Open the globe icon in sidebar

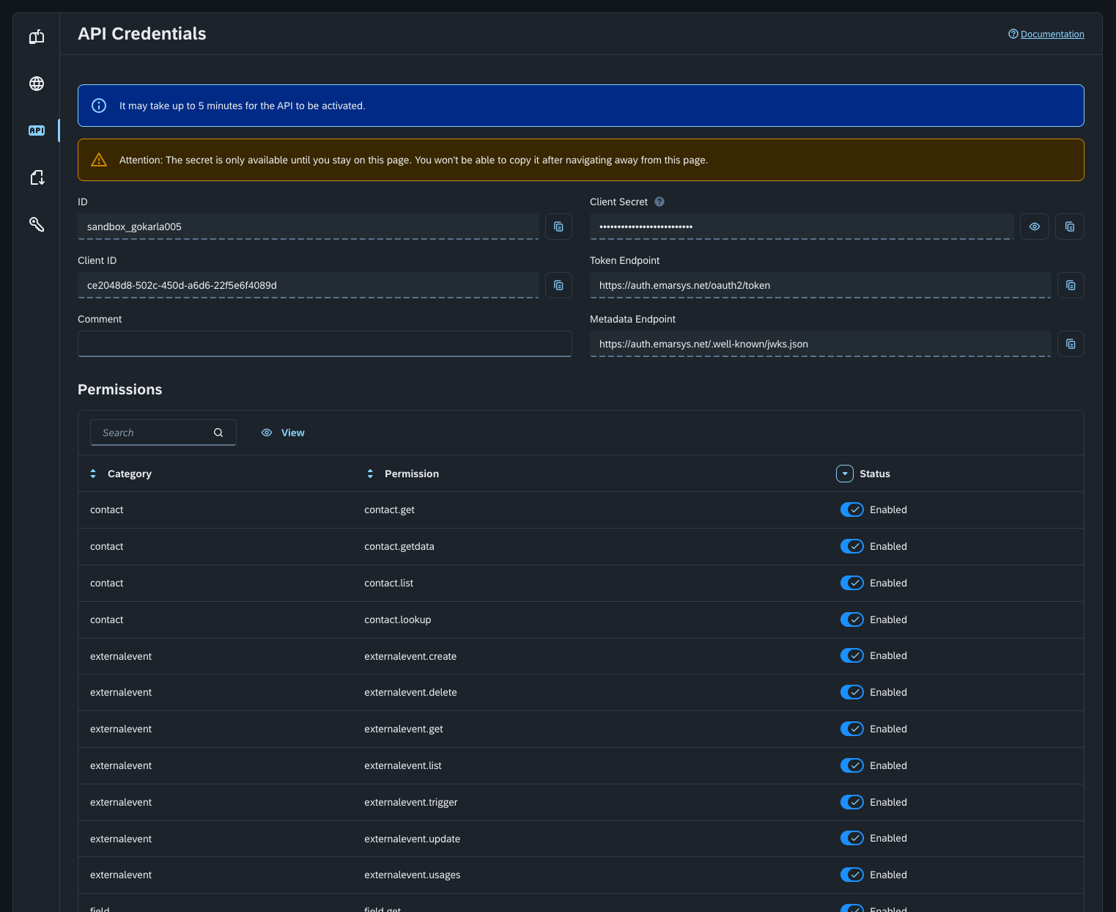pos(37,84)
